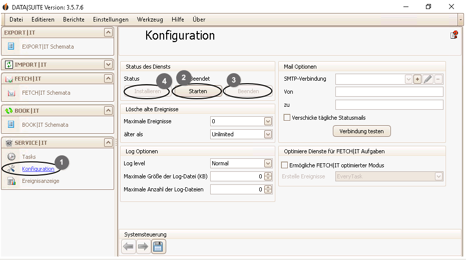This screenshot has width=466, height=260.
Task: Open the Werkzeug menu
Action: [x=150, y=20]
